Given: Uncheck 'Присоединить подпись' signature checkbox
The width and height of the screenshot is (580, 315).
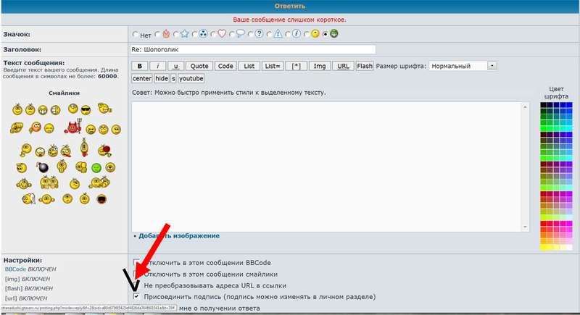Looking at the screenshot, I should pyautogui.click(x=137, y=296).
